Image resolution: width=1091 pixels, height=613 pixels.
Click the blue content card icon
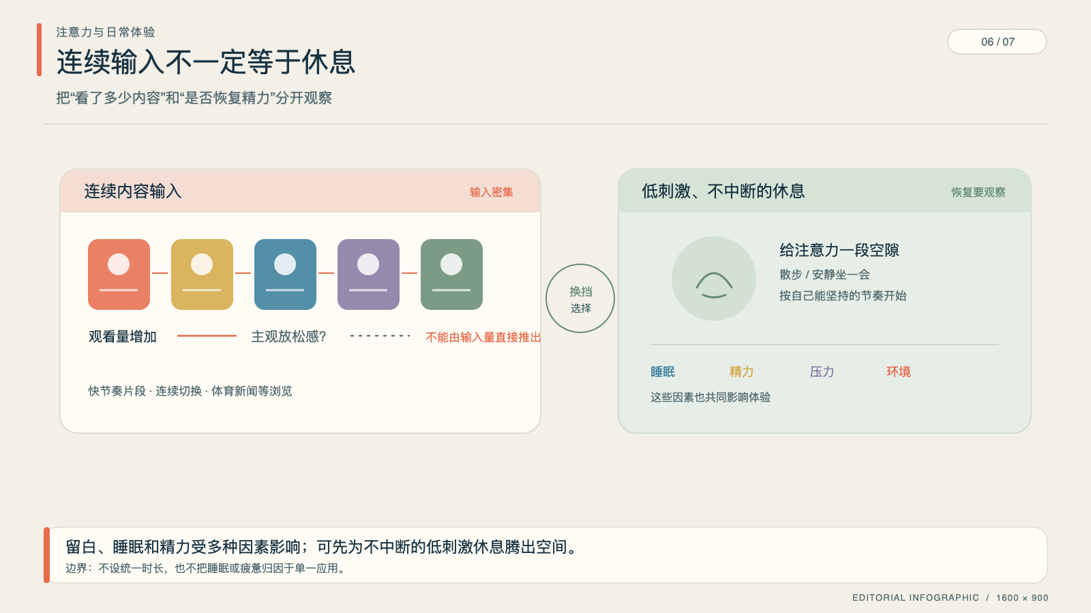point(285,274)
